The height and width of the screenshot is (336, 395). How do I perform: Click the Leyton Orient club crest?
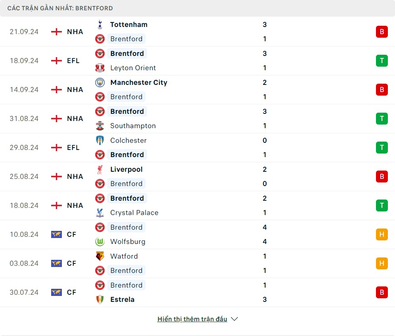coord(100,68)
